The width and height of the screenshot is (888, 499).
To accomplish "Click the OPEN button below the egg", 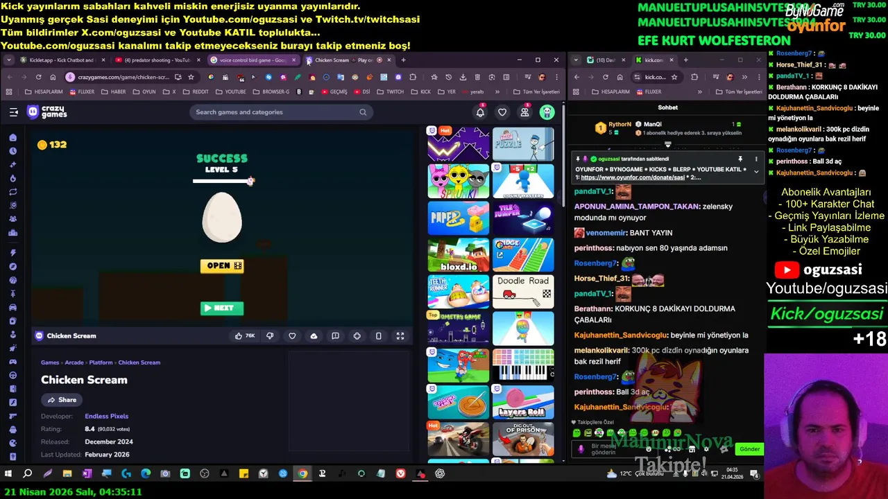I will (x=222, y=266).
